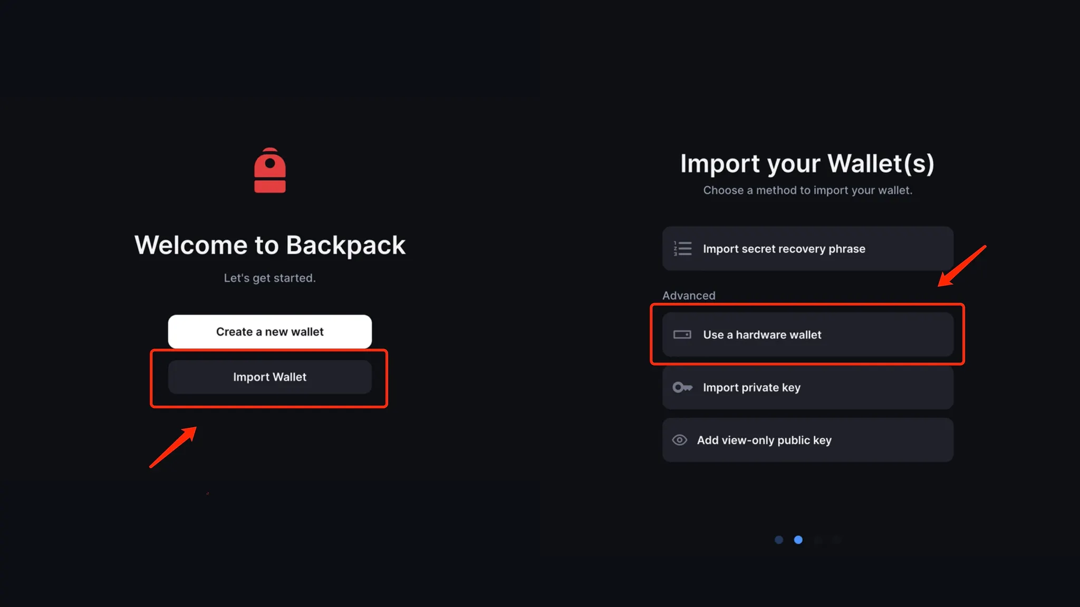The image size is (1080, 607).
Task: Select Use a hardware wallet option
Action: (808, 335)
